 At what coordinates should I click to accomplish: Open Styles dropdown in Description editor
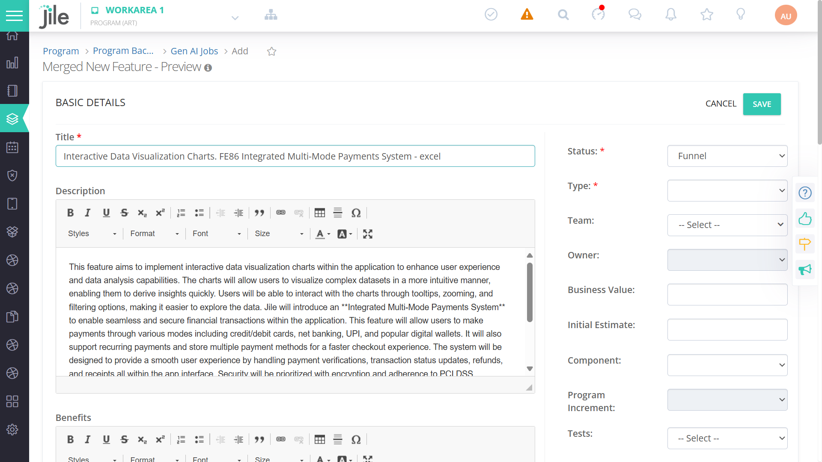[92, 234]
